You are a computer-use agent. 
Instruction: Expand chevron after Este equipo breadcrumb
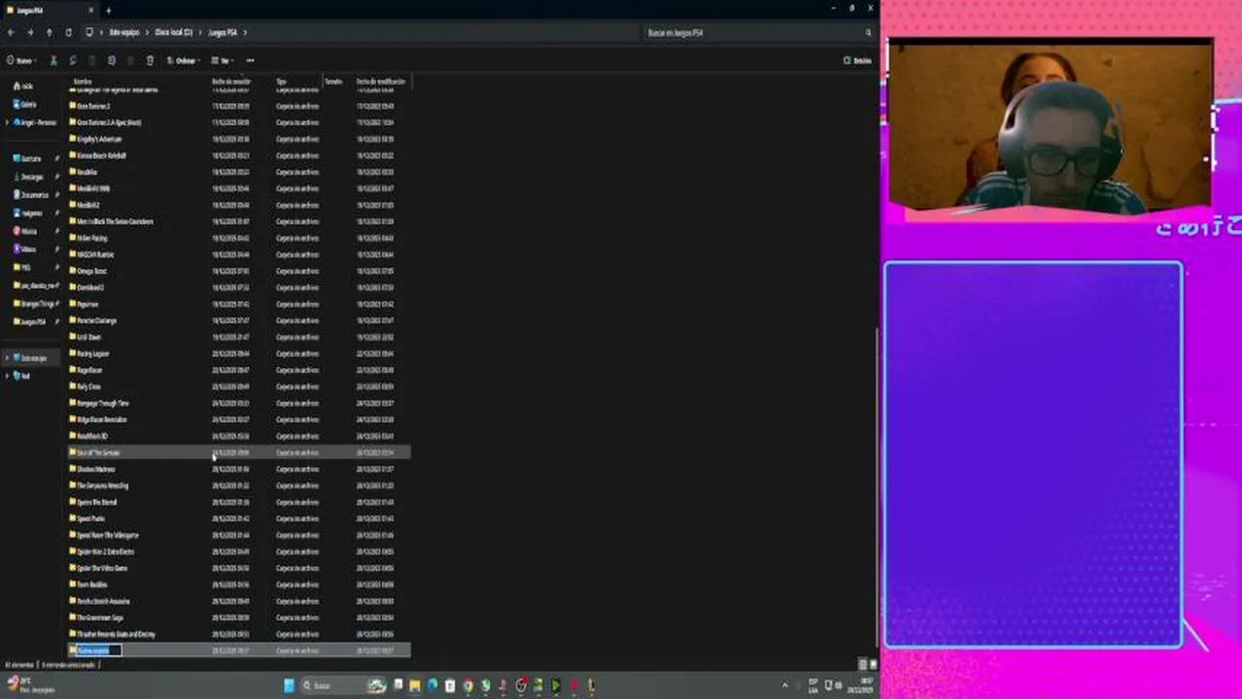pos(149,33)
